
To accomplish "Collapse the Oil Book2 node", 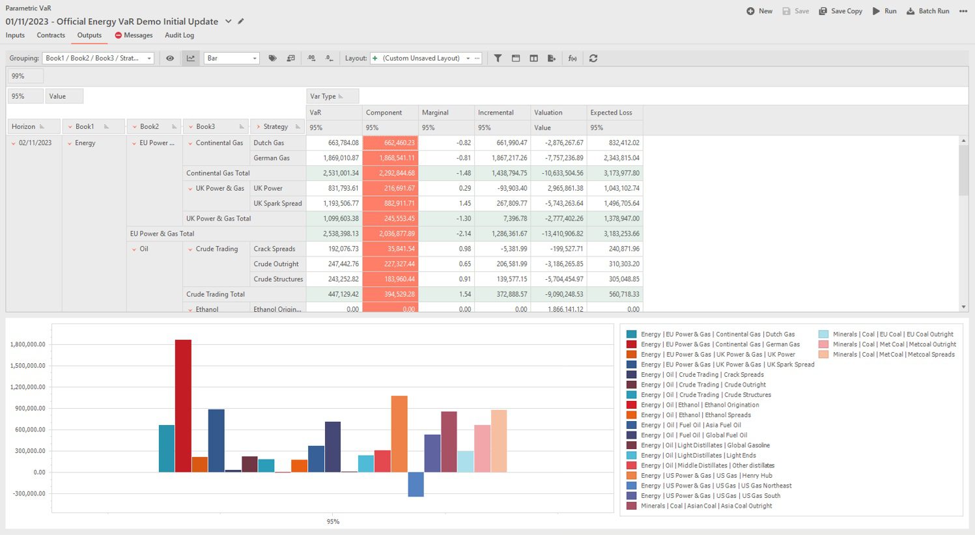I will pos(134,249).
